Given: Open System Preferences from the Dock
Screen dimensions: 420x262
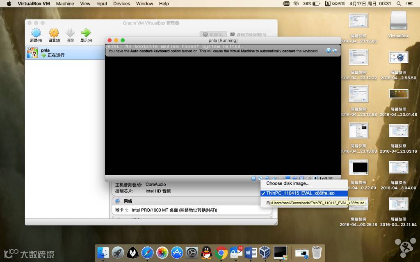Looking at the screenshot, I should click(x=192, y=252).
